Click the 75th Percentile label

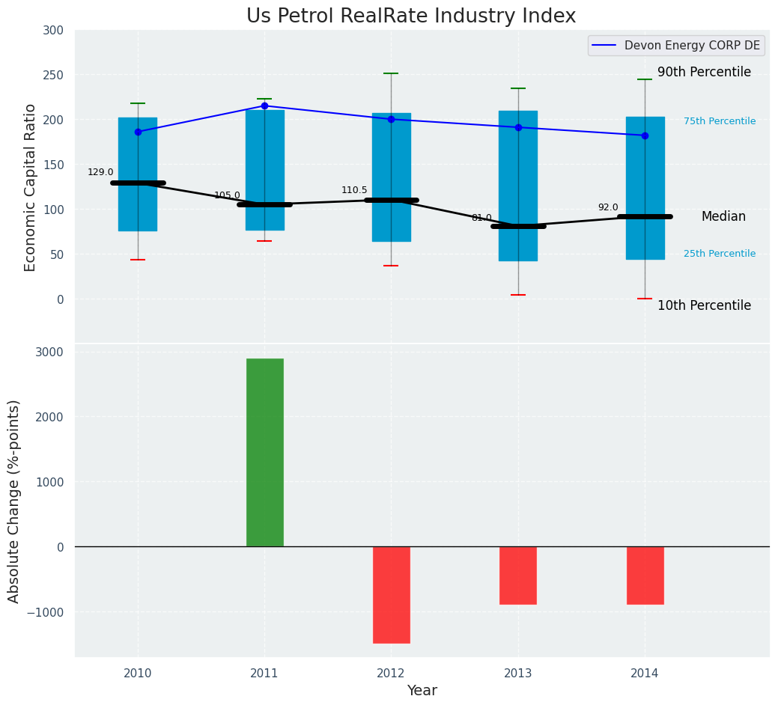pyautogui.click(x=719, y=121)
